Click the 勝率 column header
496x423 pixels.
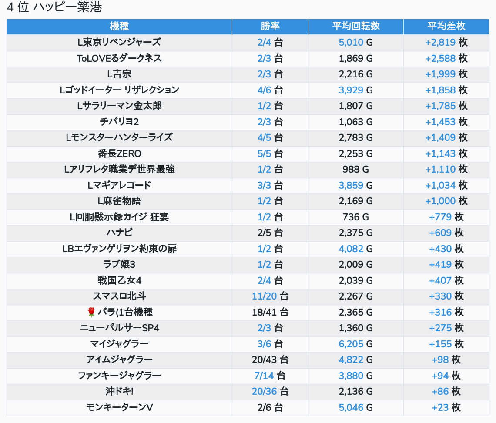pos(270,26)
